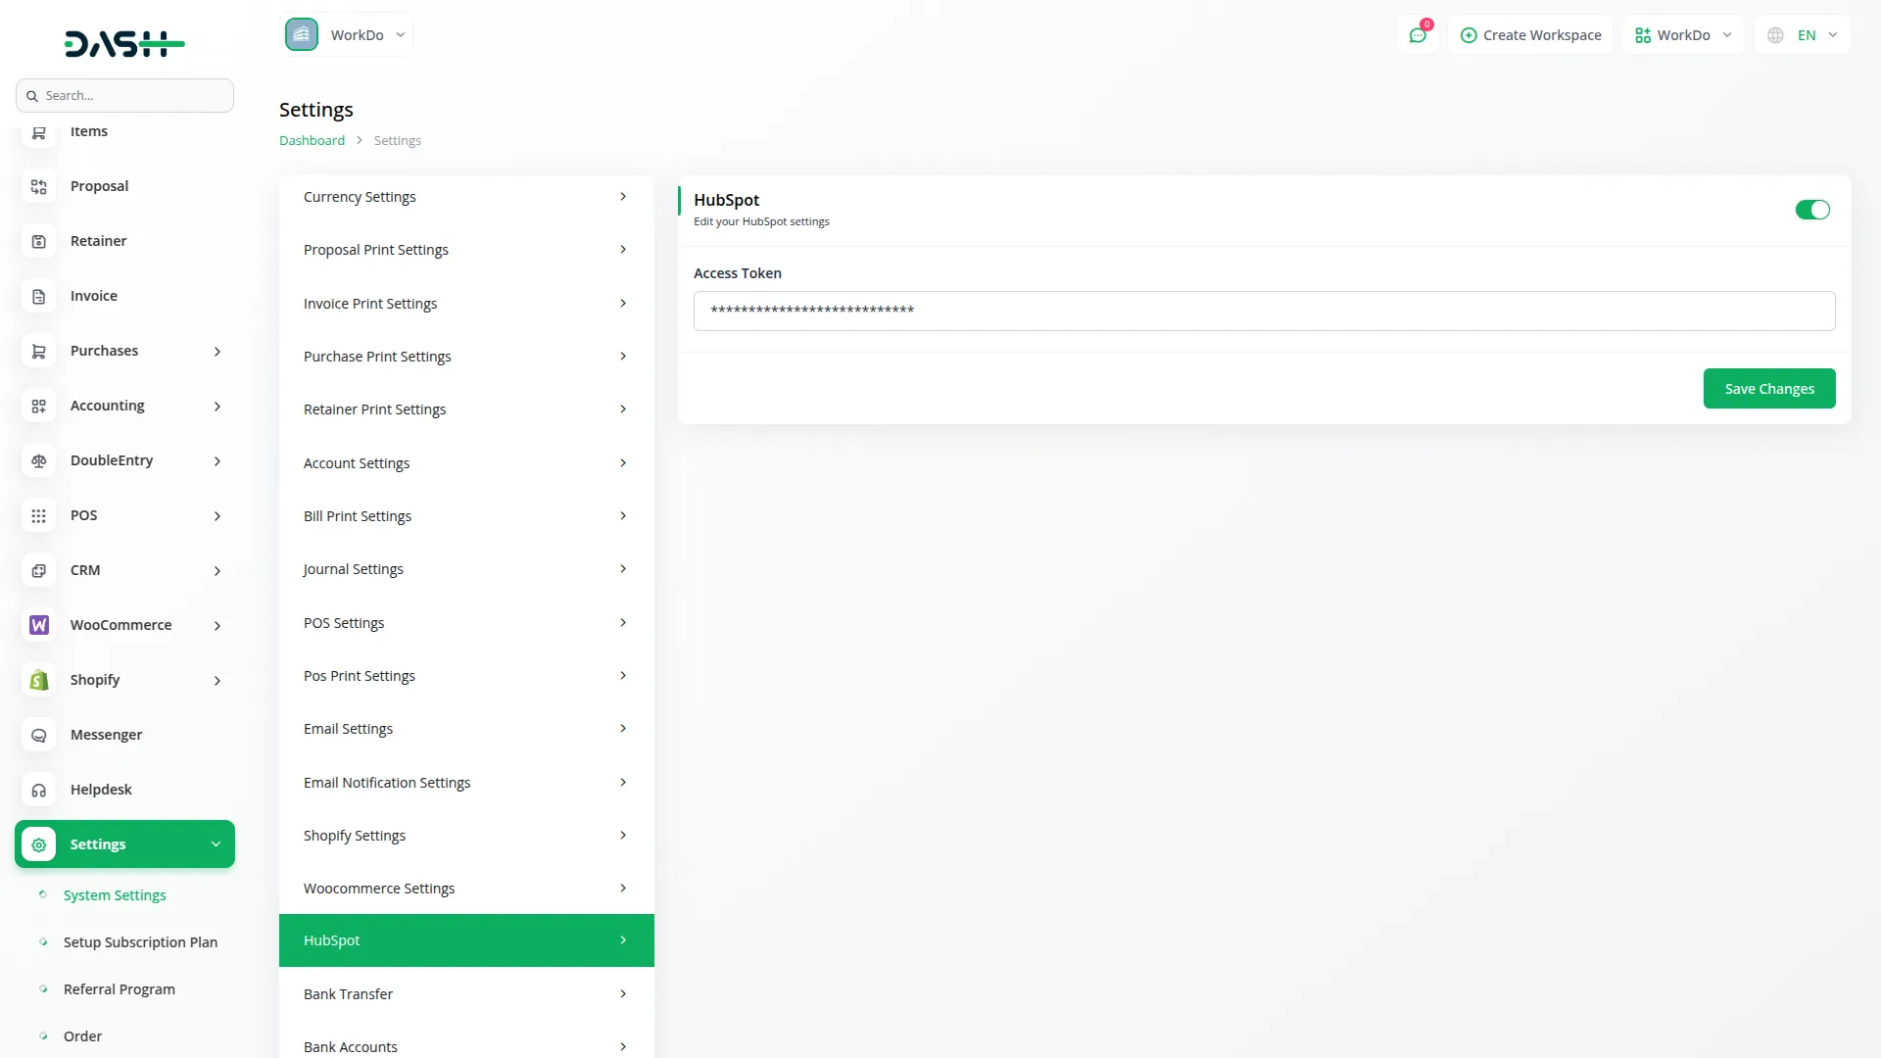Select the Retainer icon in sidebar
This screenshot has height=1058, width=1881.
click(x=38, y=241)
